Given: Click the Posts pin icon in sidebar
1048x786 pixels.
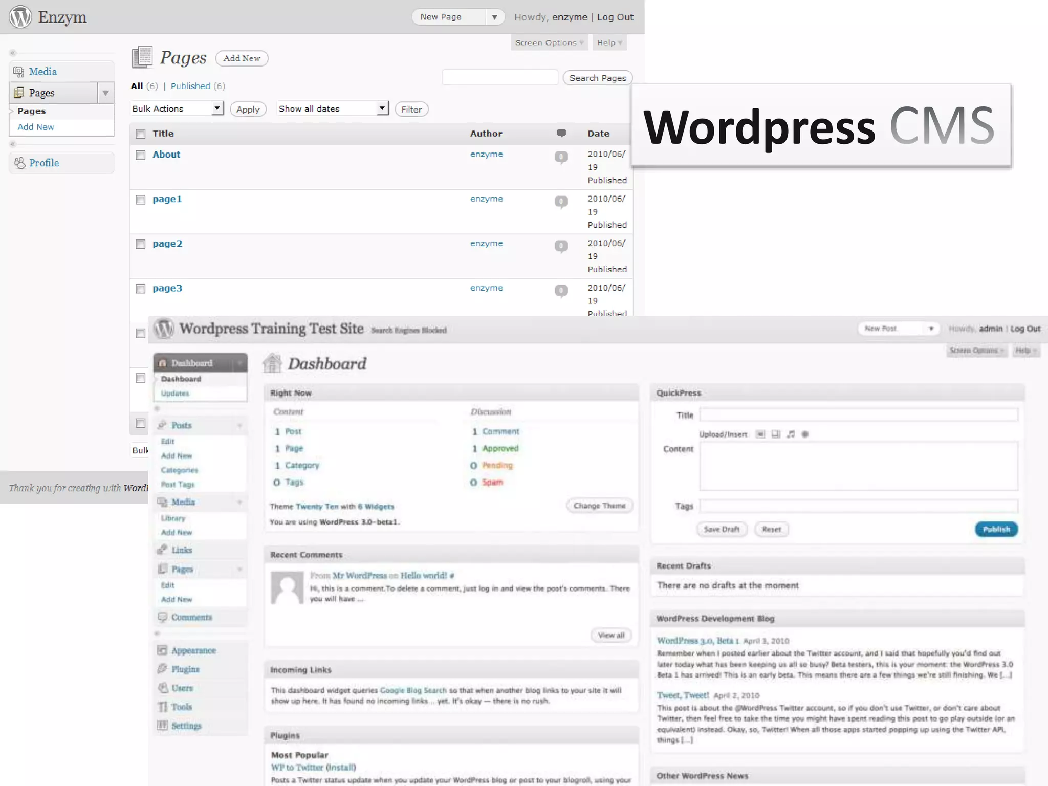Looking at the screenshot, I should click(x=162, y=425).
